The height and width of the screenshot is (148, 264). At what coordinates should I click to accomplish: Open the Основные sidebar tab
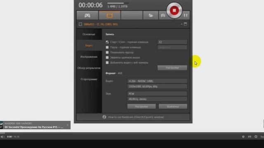pos(89,34)
